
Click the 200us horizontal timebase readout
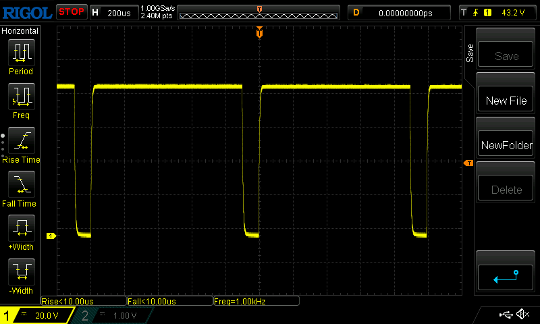pos(119,13)
